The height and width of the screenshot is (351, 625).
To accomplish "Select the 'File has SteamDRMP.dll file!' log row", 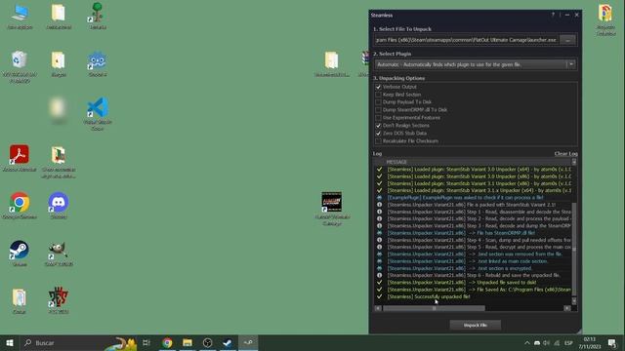I will [473, 233].
